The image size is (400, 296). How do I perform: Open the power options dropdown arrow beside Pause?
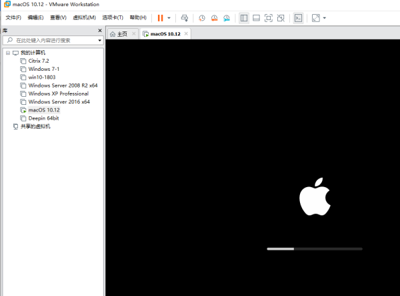(x=169, y=18)
